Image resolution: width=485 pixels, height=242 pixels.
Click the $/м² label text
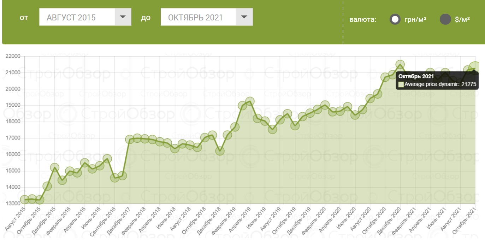(462, 19)
